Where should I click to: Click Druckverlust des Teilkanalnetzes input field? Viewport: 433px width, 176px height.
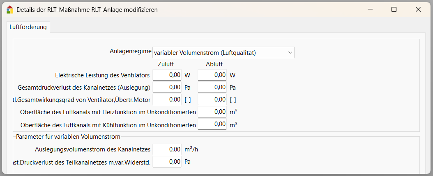[x=167, y=162]
